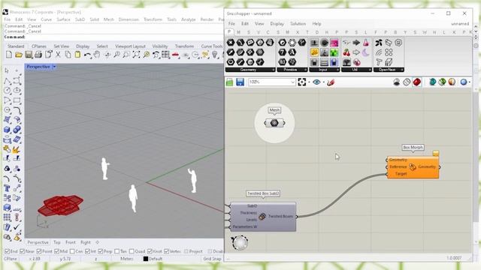
Task: Click the cherries icon in Util panel
Action: tap(346, 52)
